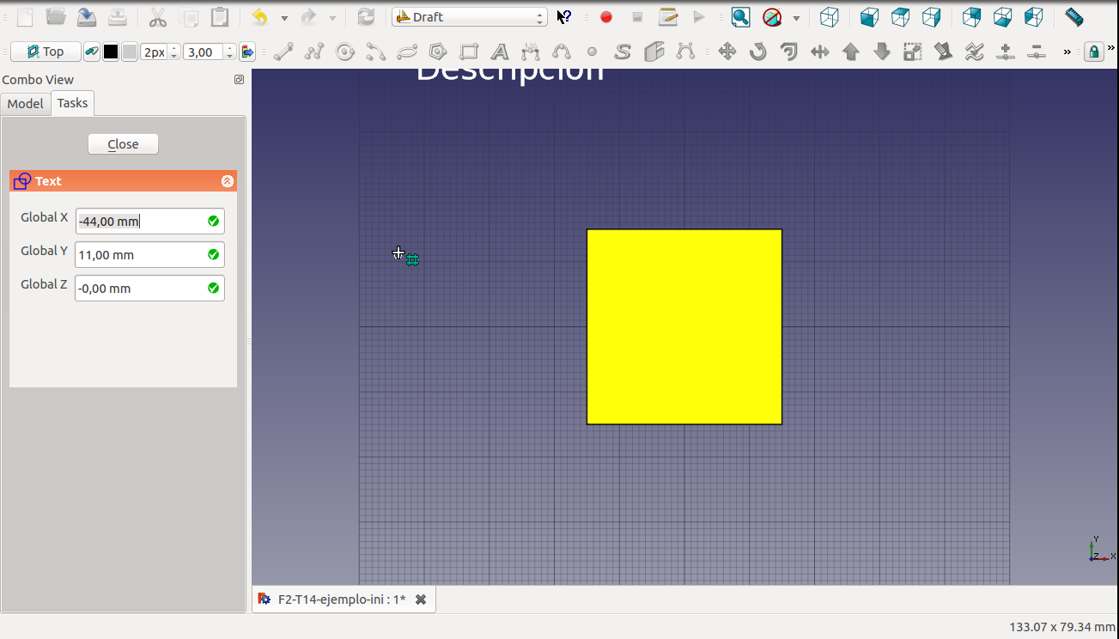Activate the Move tool with four arrows
Viewport: 1119px width, 639px height.
[x=727, y=52]
